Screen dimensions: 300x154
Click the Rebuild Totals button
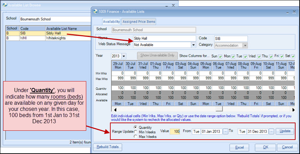coord(107,147)
